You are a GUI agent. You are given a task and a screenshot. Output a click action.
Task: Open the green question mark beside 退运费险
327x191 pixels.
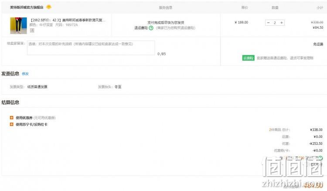pyautogui.click(x=151, y=28)
